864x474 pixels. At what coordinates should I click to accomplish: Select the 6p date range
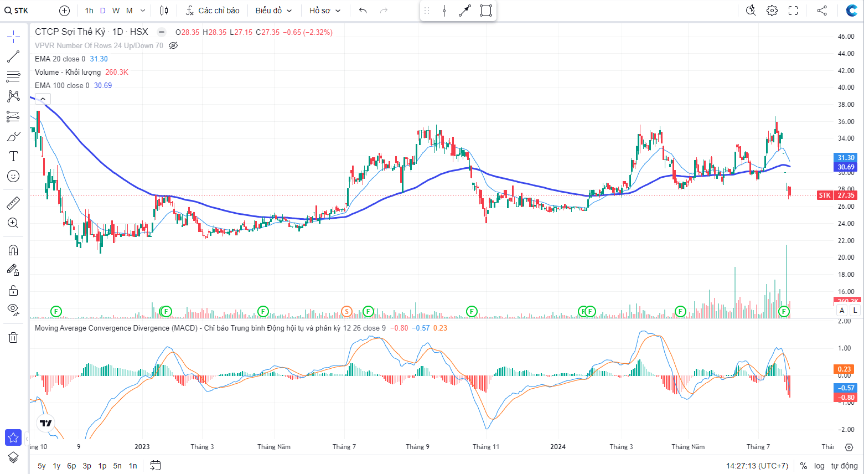pos(71,466)
